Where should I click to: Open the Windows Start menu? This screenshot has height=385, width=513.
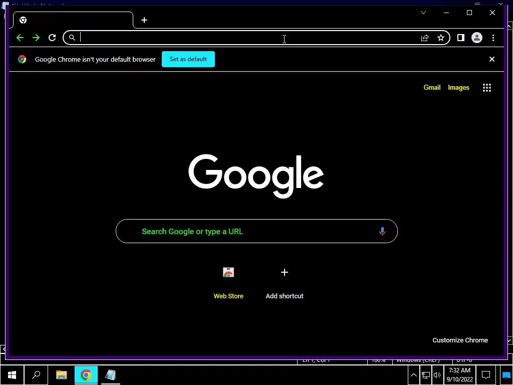point(12,375)
